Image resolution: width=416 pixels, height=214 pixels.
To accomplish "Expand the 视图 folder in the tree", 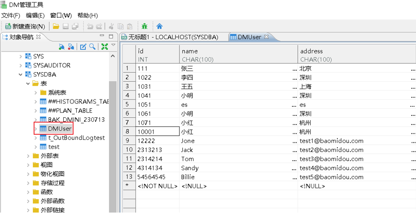I will coord(28,165).
